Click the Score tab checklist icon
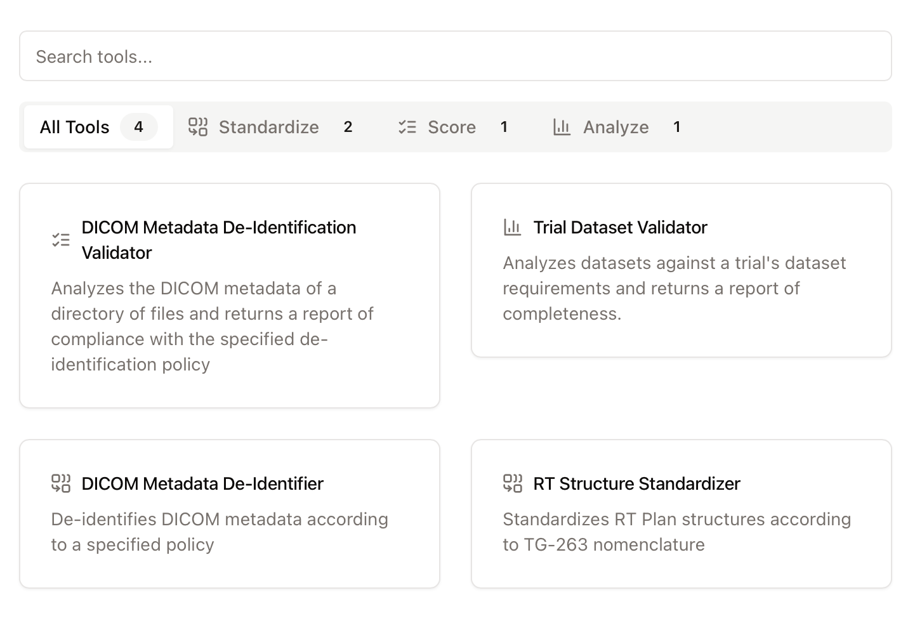Viewport: 915px width, 642px height. (x=407, y=127)
